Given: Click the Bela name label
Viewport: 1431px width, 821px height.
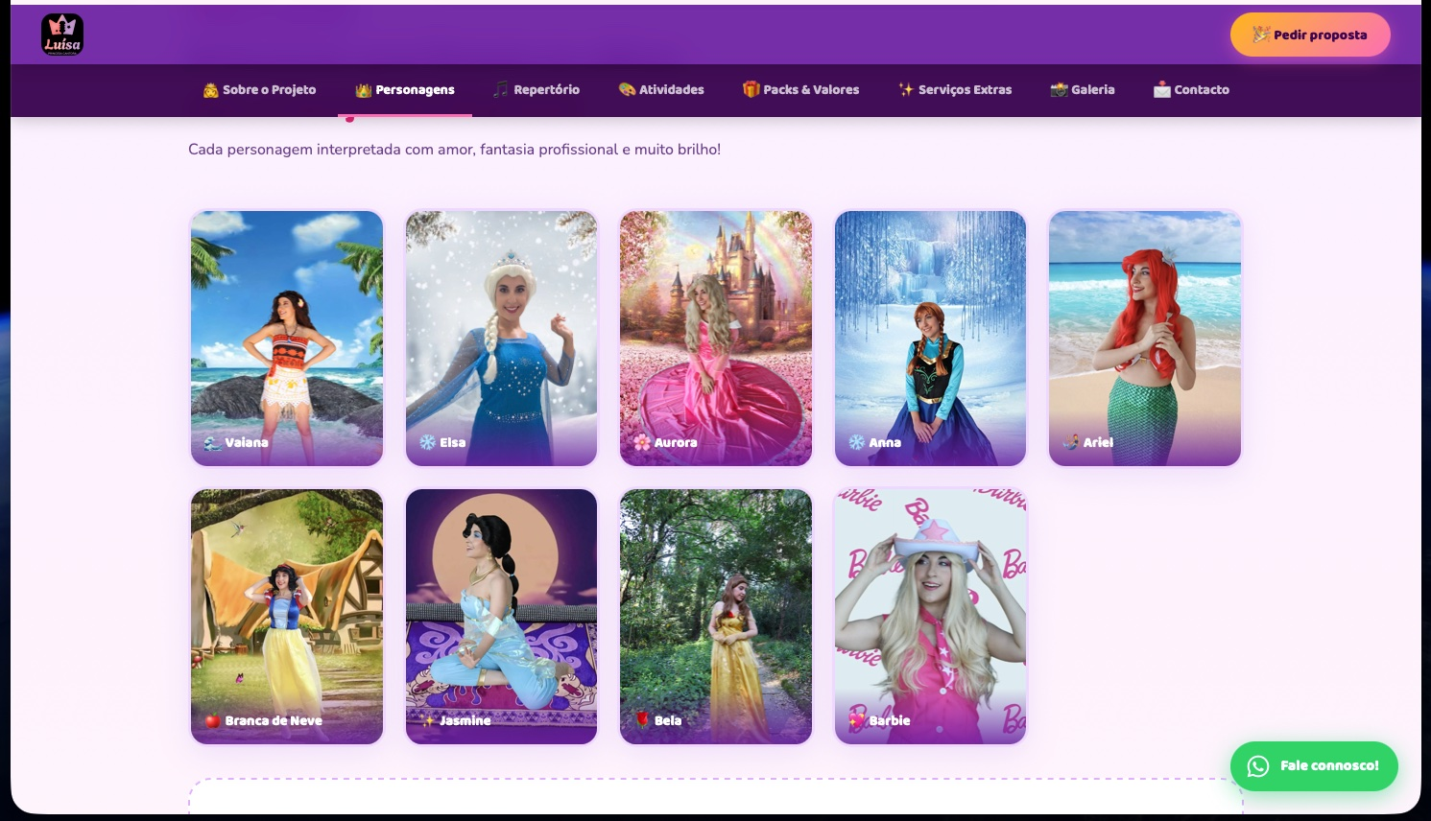Looking at the screenshot, I should tap(668, 721).
